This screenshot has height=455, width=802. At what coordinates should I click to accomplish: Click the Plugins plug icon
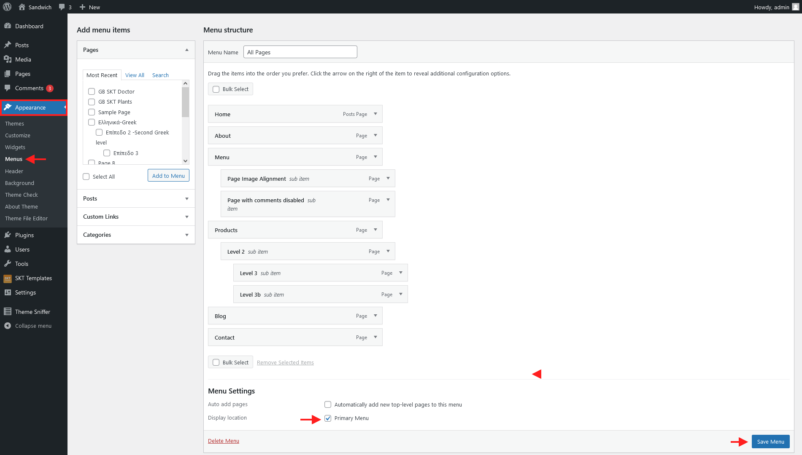click(x=8, y=235)
